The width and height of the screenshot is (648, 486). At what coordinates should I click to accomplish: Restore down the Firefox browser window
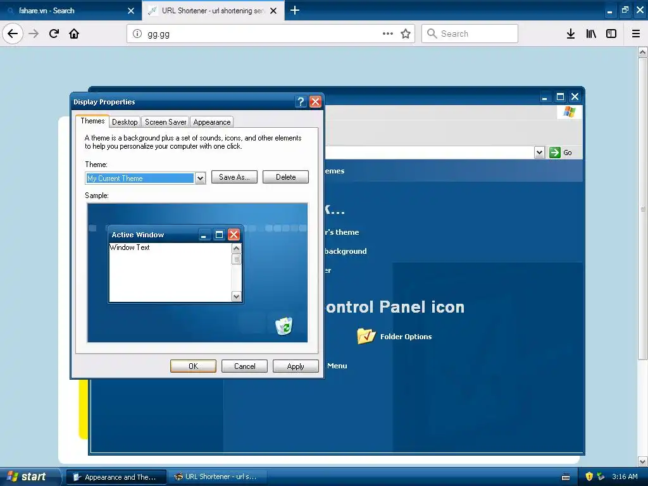(625, 10)
